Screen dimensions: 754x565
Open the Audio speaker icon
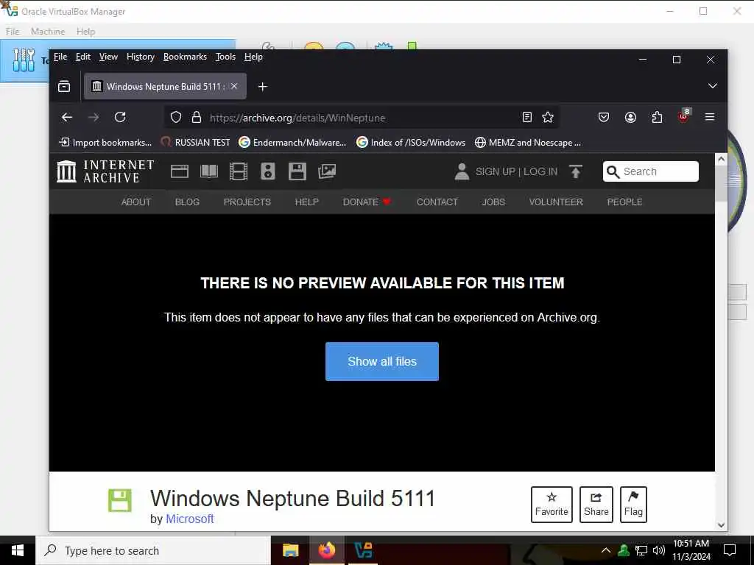[268, 171]
